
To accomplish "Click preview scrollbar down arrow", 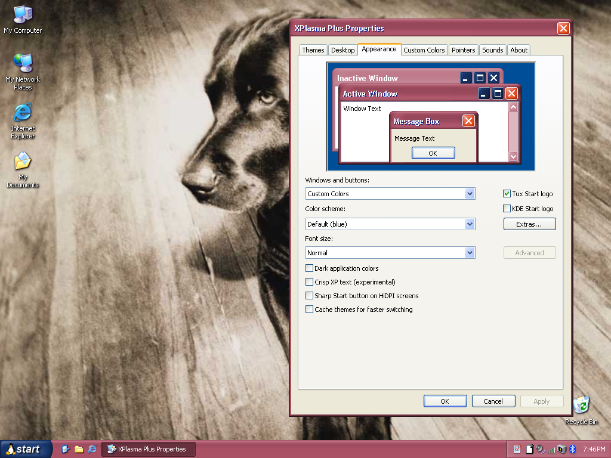I will [x=513, y=157].
